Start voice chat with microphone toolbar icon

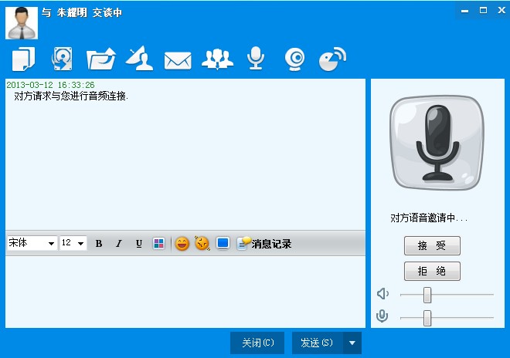(x=256, y=58)
